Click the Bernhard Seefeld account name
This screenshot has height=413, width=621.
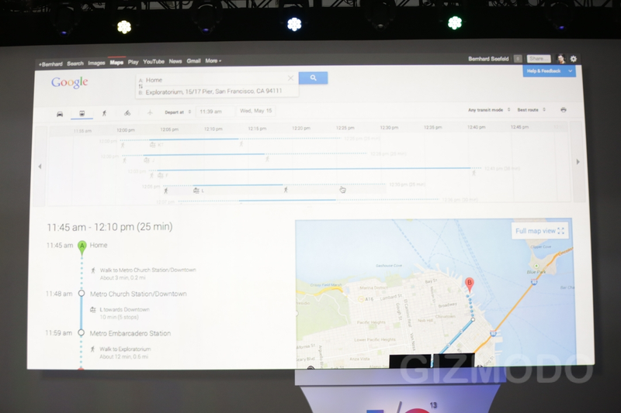point(488,59)
